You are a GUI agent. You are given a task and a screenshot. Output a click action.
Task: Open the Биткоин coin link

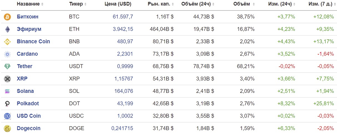[x=28, y=17]
